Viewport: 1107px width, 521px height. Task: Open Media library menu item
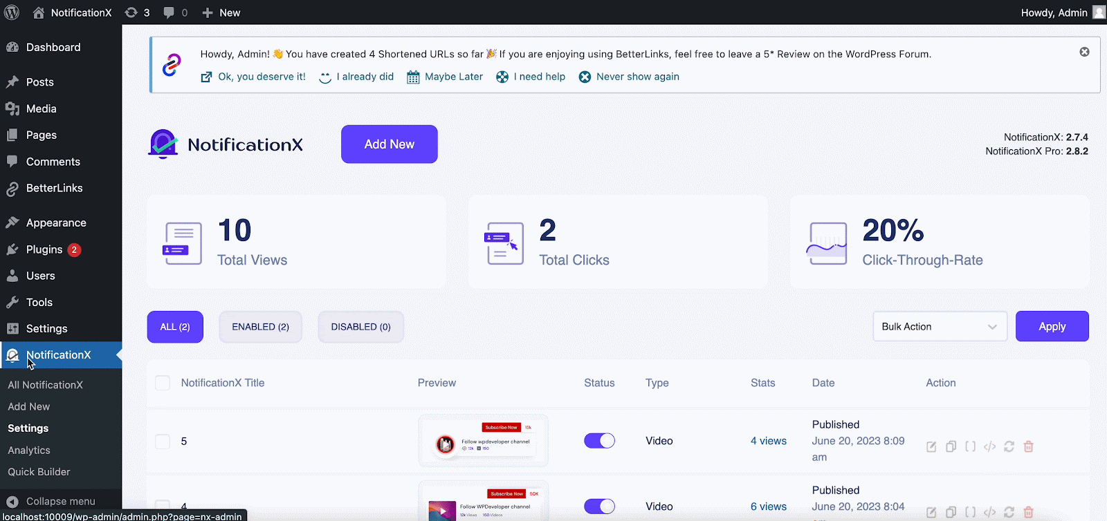point(61,108)
